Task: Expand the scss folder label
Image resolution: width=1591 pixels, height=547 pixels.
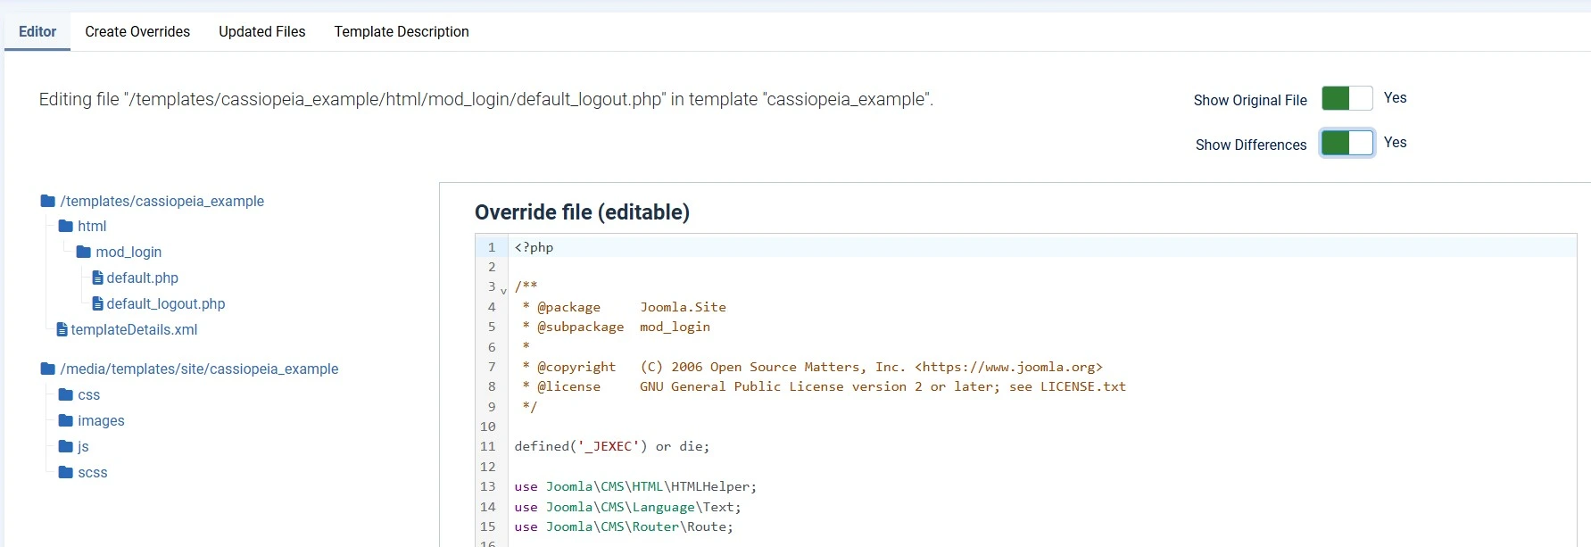Action: coord(93,472)
